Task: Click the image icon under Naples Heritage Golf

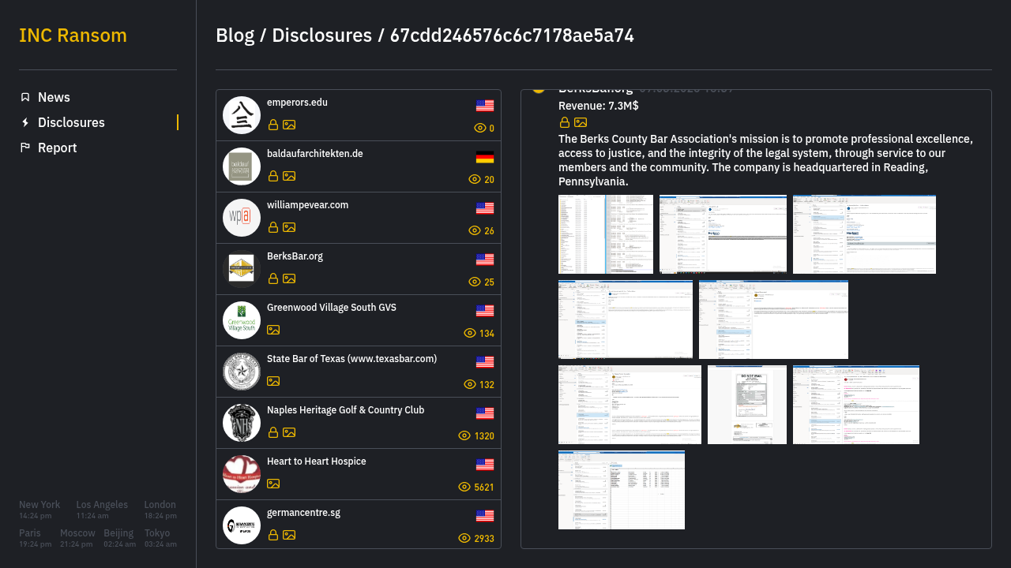Action: tap(289, 432)
